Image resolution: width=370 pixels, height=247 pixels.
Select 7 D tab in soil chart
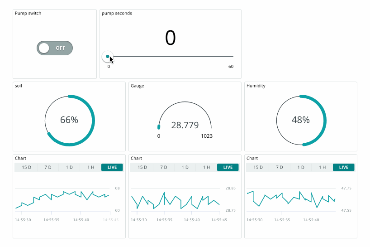47,167
